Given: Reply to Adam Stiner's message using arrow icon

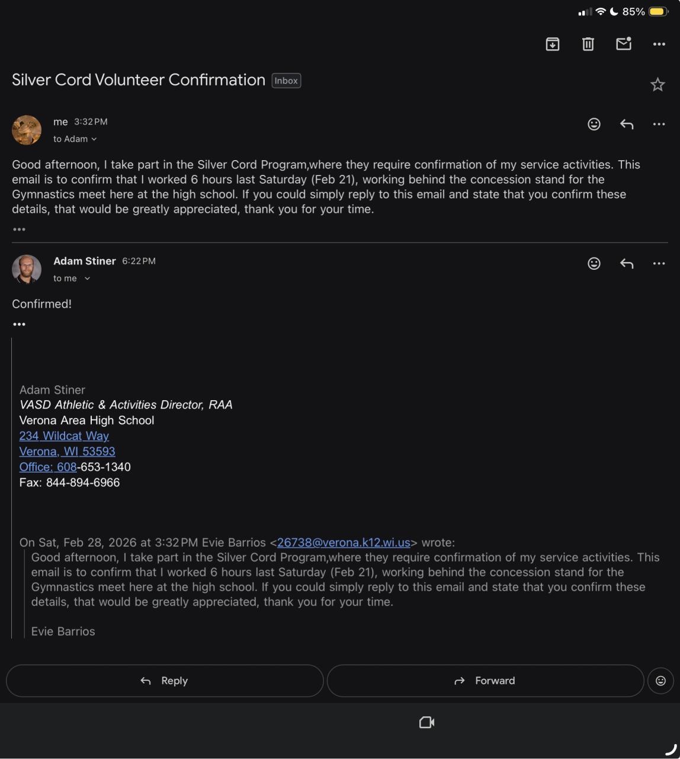Looking at the screenshot, I should 627,263.
